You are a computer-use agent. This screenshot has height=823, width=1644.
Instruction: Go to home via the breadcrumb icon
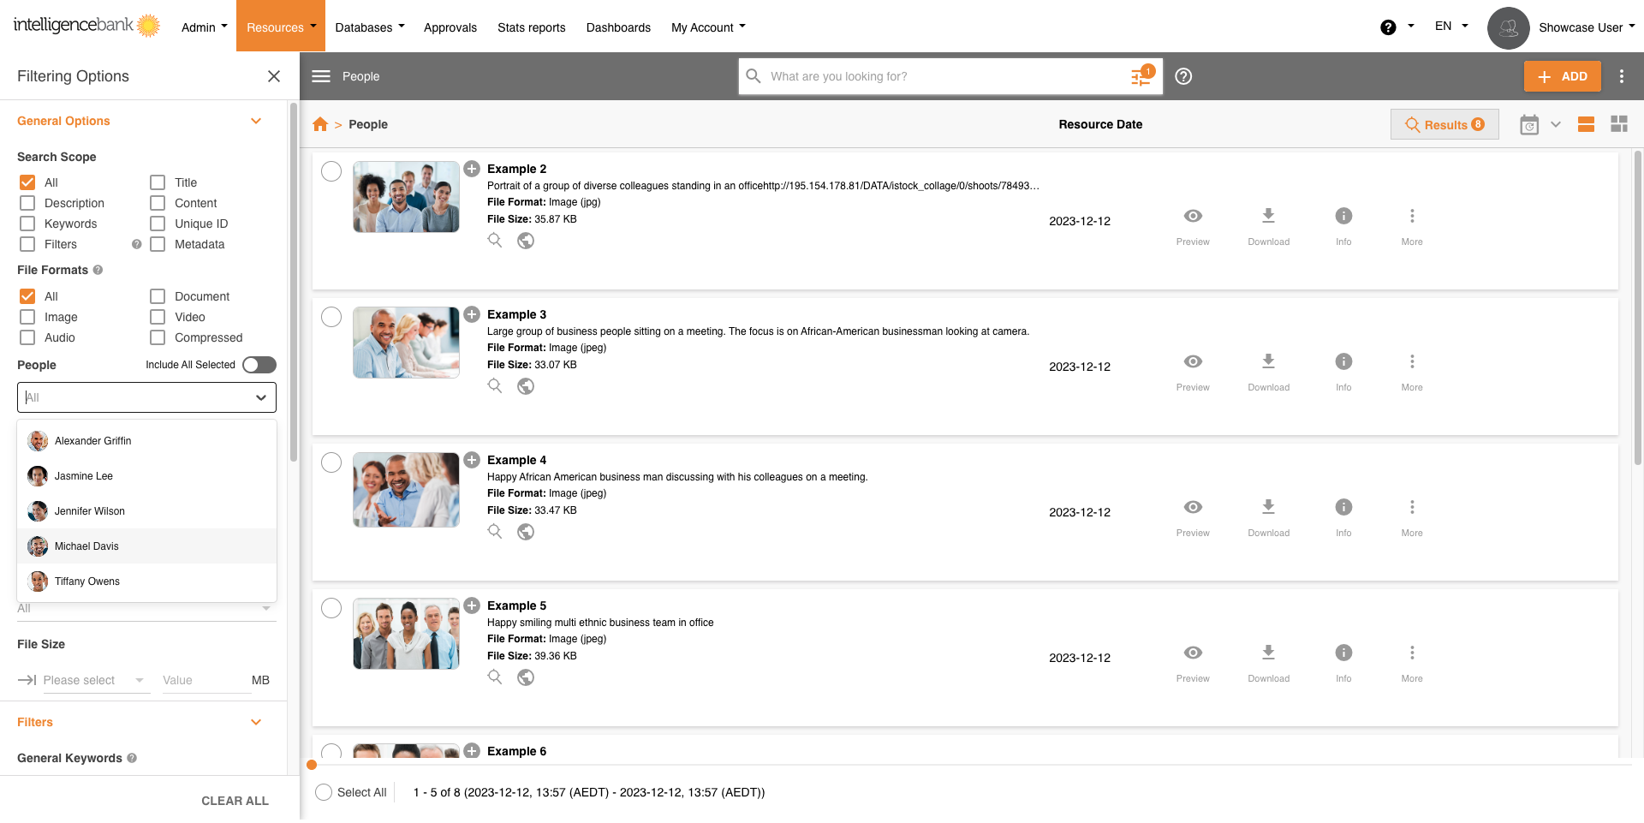320,124
